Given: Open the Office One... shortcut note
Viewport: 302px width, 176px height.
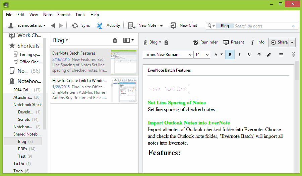Looking at the screenshot, I should tap(27, 62).
